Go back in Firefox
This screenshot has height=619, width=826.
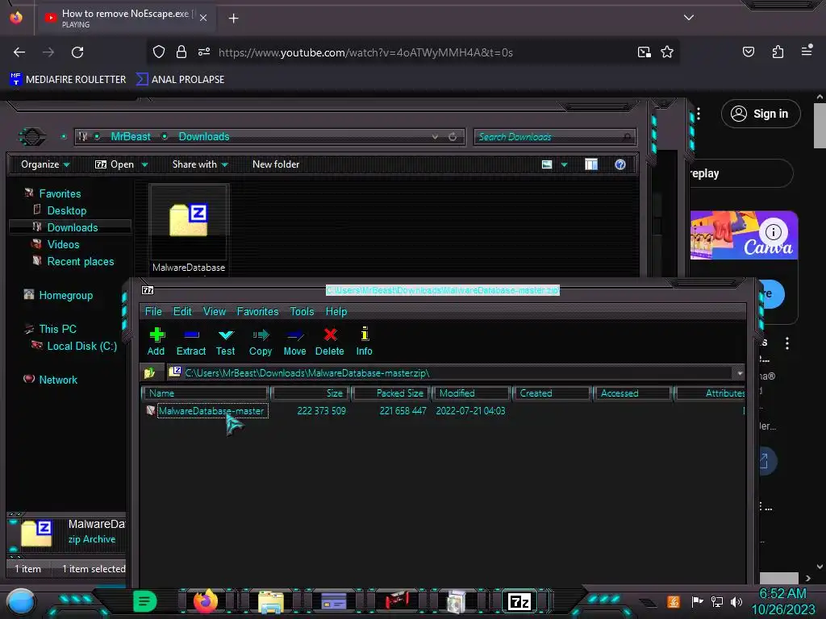tap(19, 52)
